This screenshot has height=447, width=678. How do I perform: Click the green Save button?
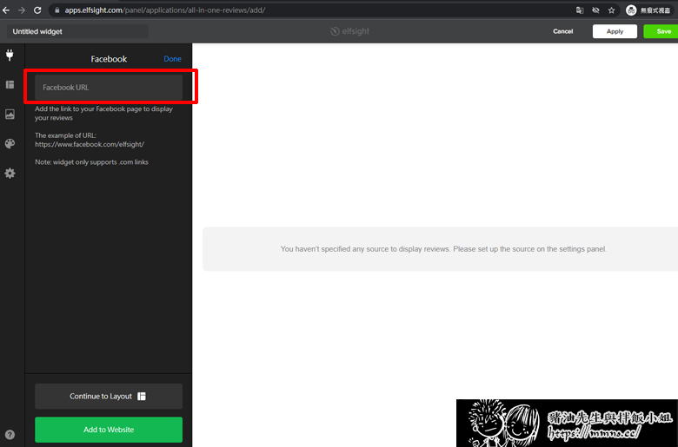(x=661, y=31)
